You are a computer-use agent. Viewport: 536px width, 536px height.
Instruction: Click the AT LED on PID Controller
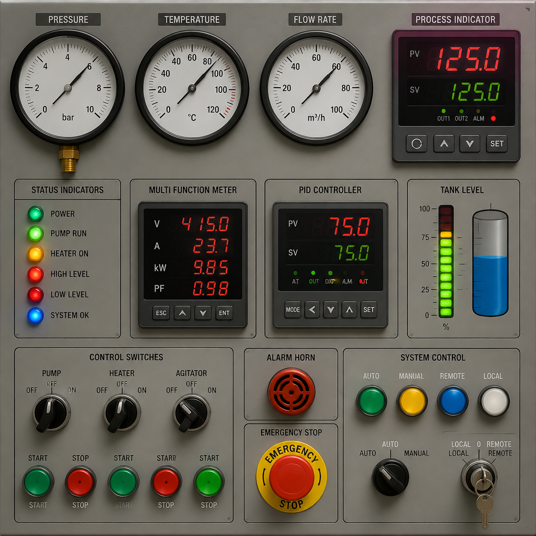[x=295, y=273]
